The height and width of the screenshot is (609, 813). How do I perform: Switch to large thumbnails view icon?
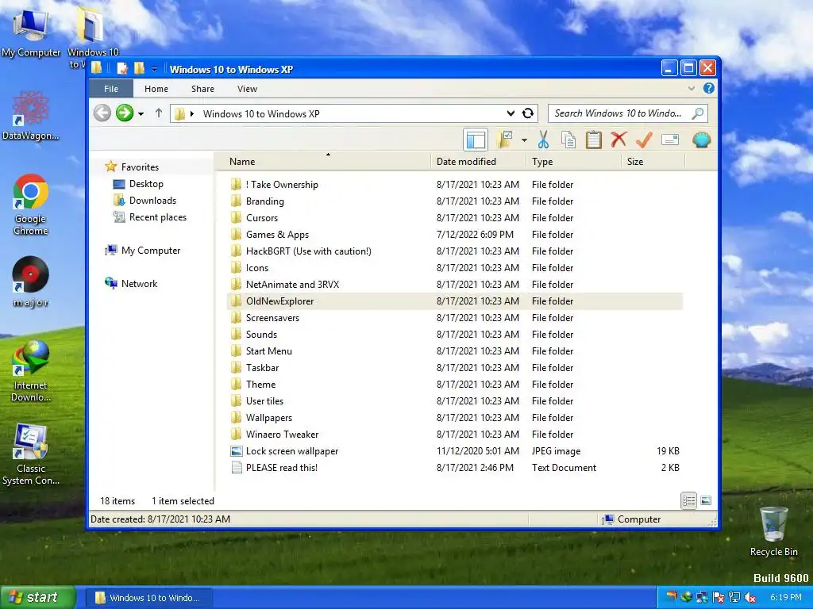click(706, 500)
